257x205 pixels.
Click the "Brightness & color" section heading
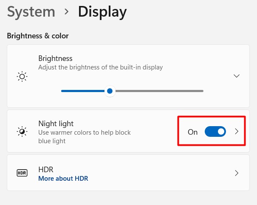tap(38, 36)
